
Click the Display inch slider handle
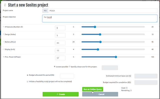coord(98,49)
